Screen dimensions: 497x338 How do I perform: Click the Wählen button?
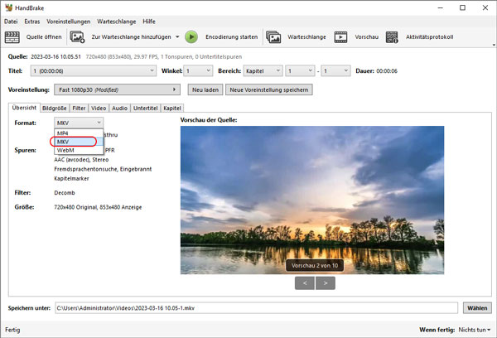[x=477, y=308]
